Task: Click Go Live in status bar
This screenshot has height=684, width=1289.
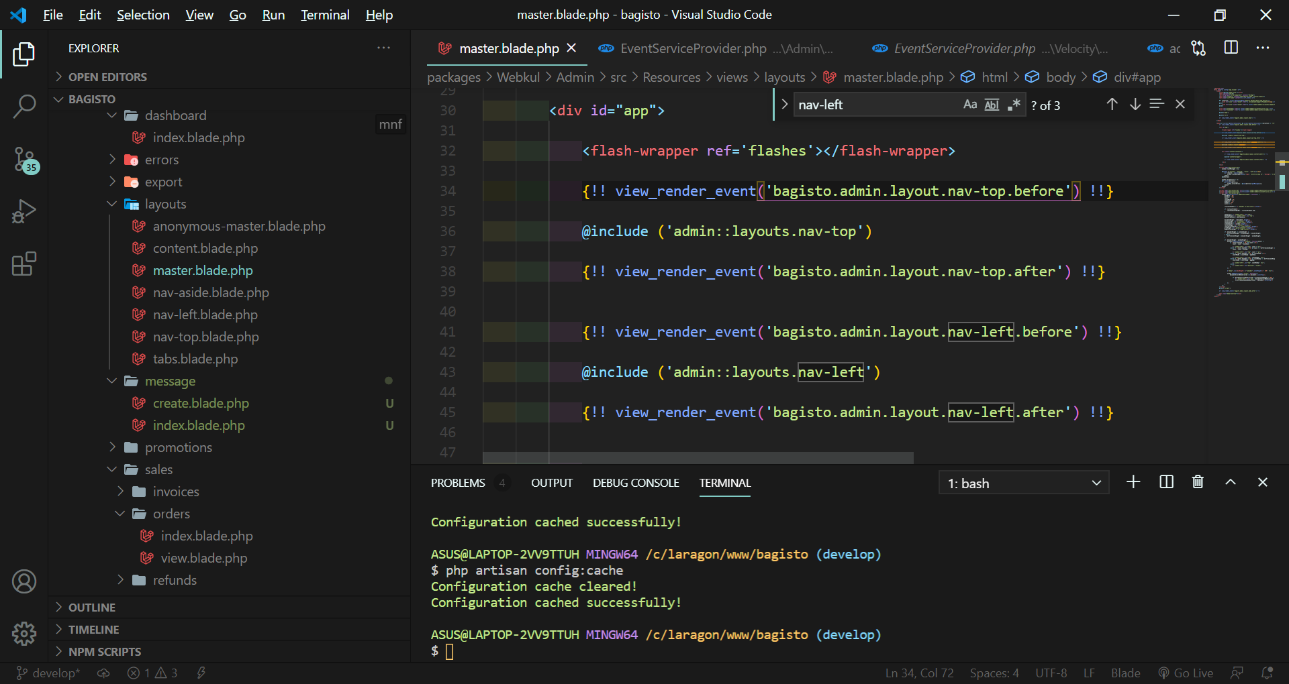Action: pyautogui.click(x=1186, y=673)
